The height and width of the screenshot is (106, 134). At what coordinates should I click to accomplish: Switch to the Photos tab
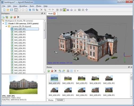point(51,100)
